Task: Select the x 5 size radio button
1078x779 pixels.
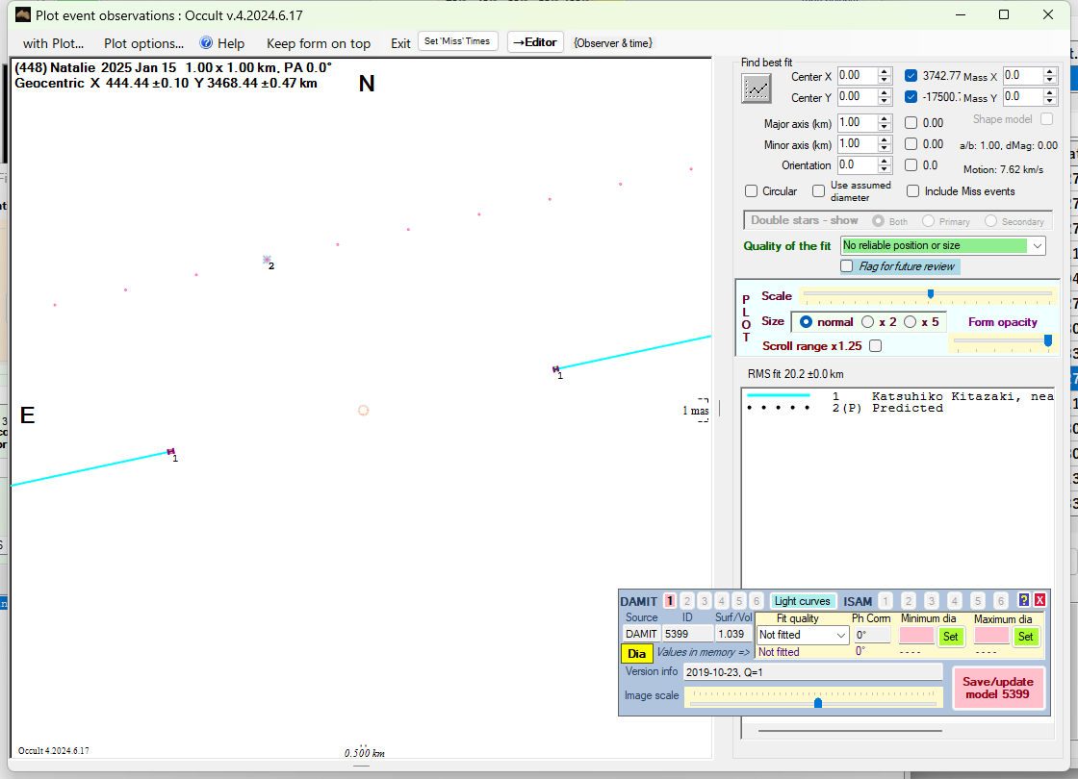Action: (x=910, y=322)
